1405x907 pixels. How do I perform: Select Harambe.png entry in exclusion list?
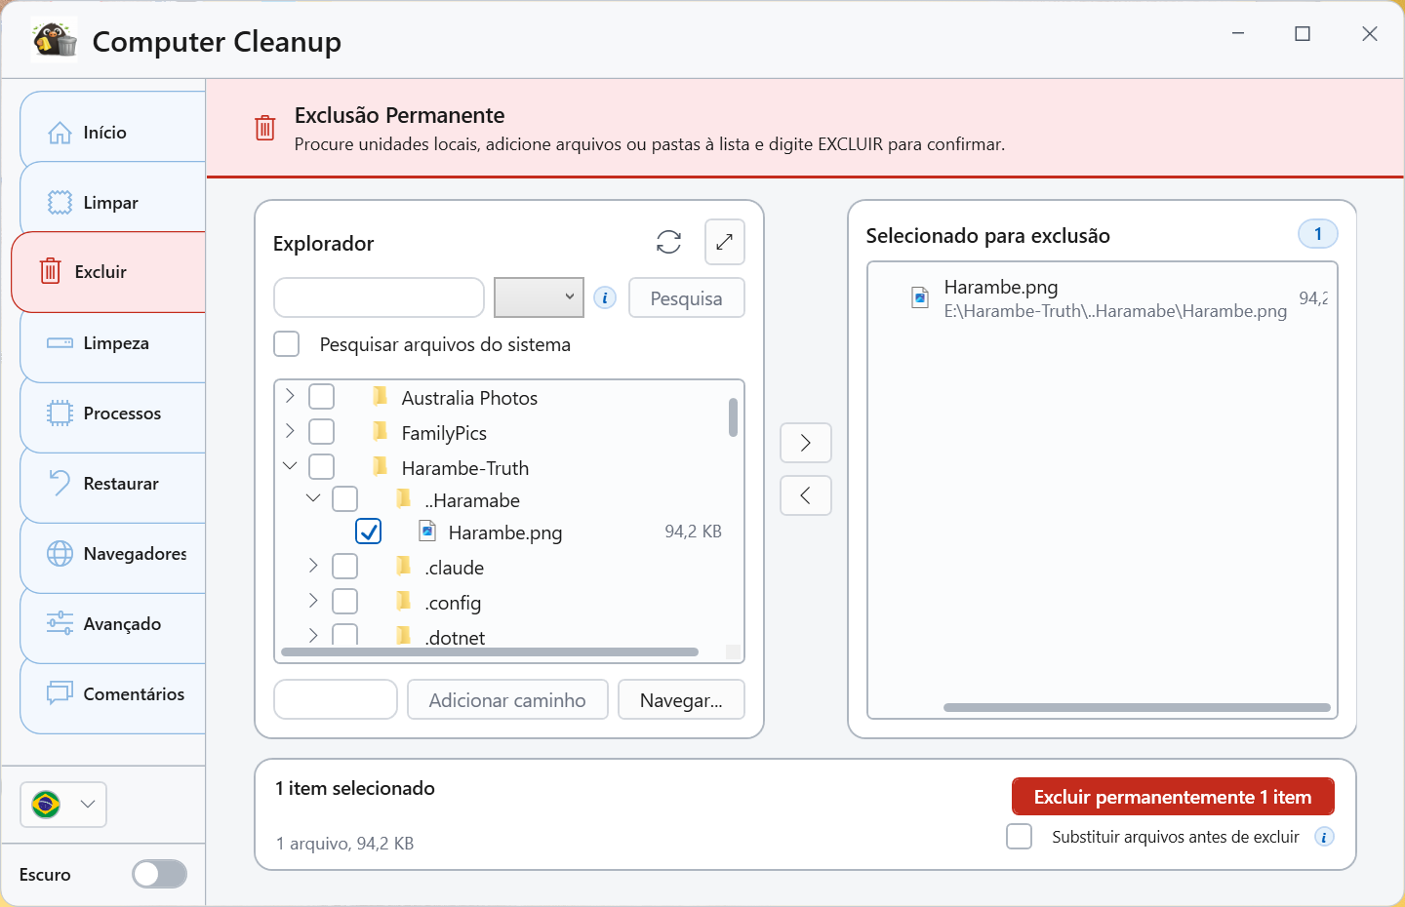1103,298
